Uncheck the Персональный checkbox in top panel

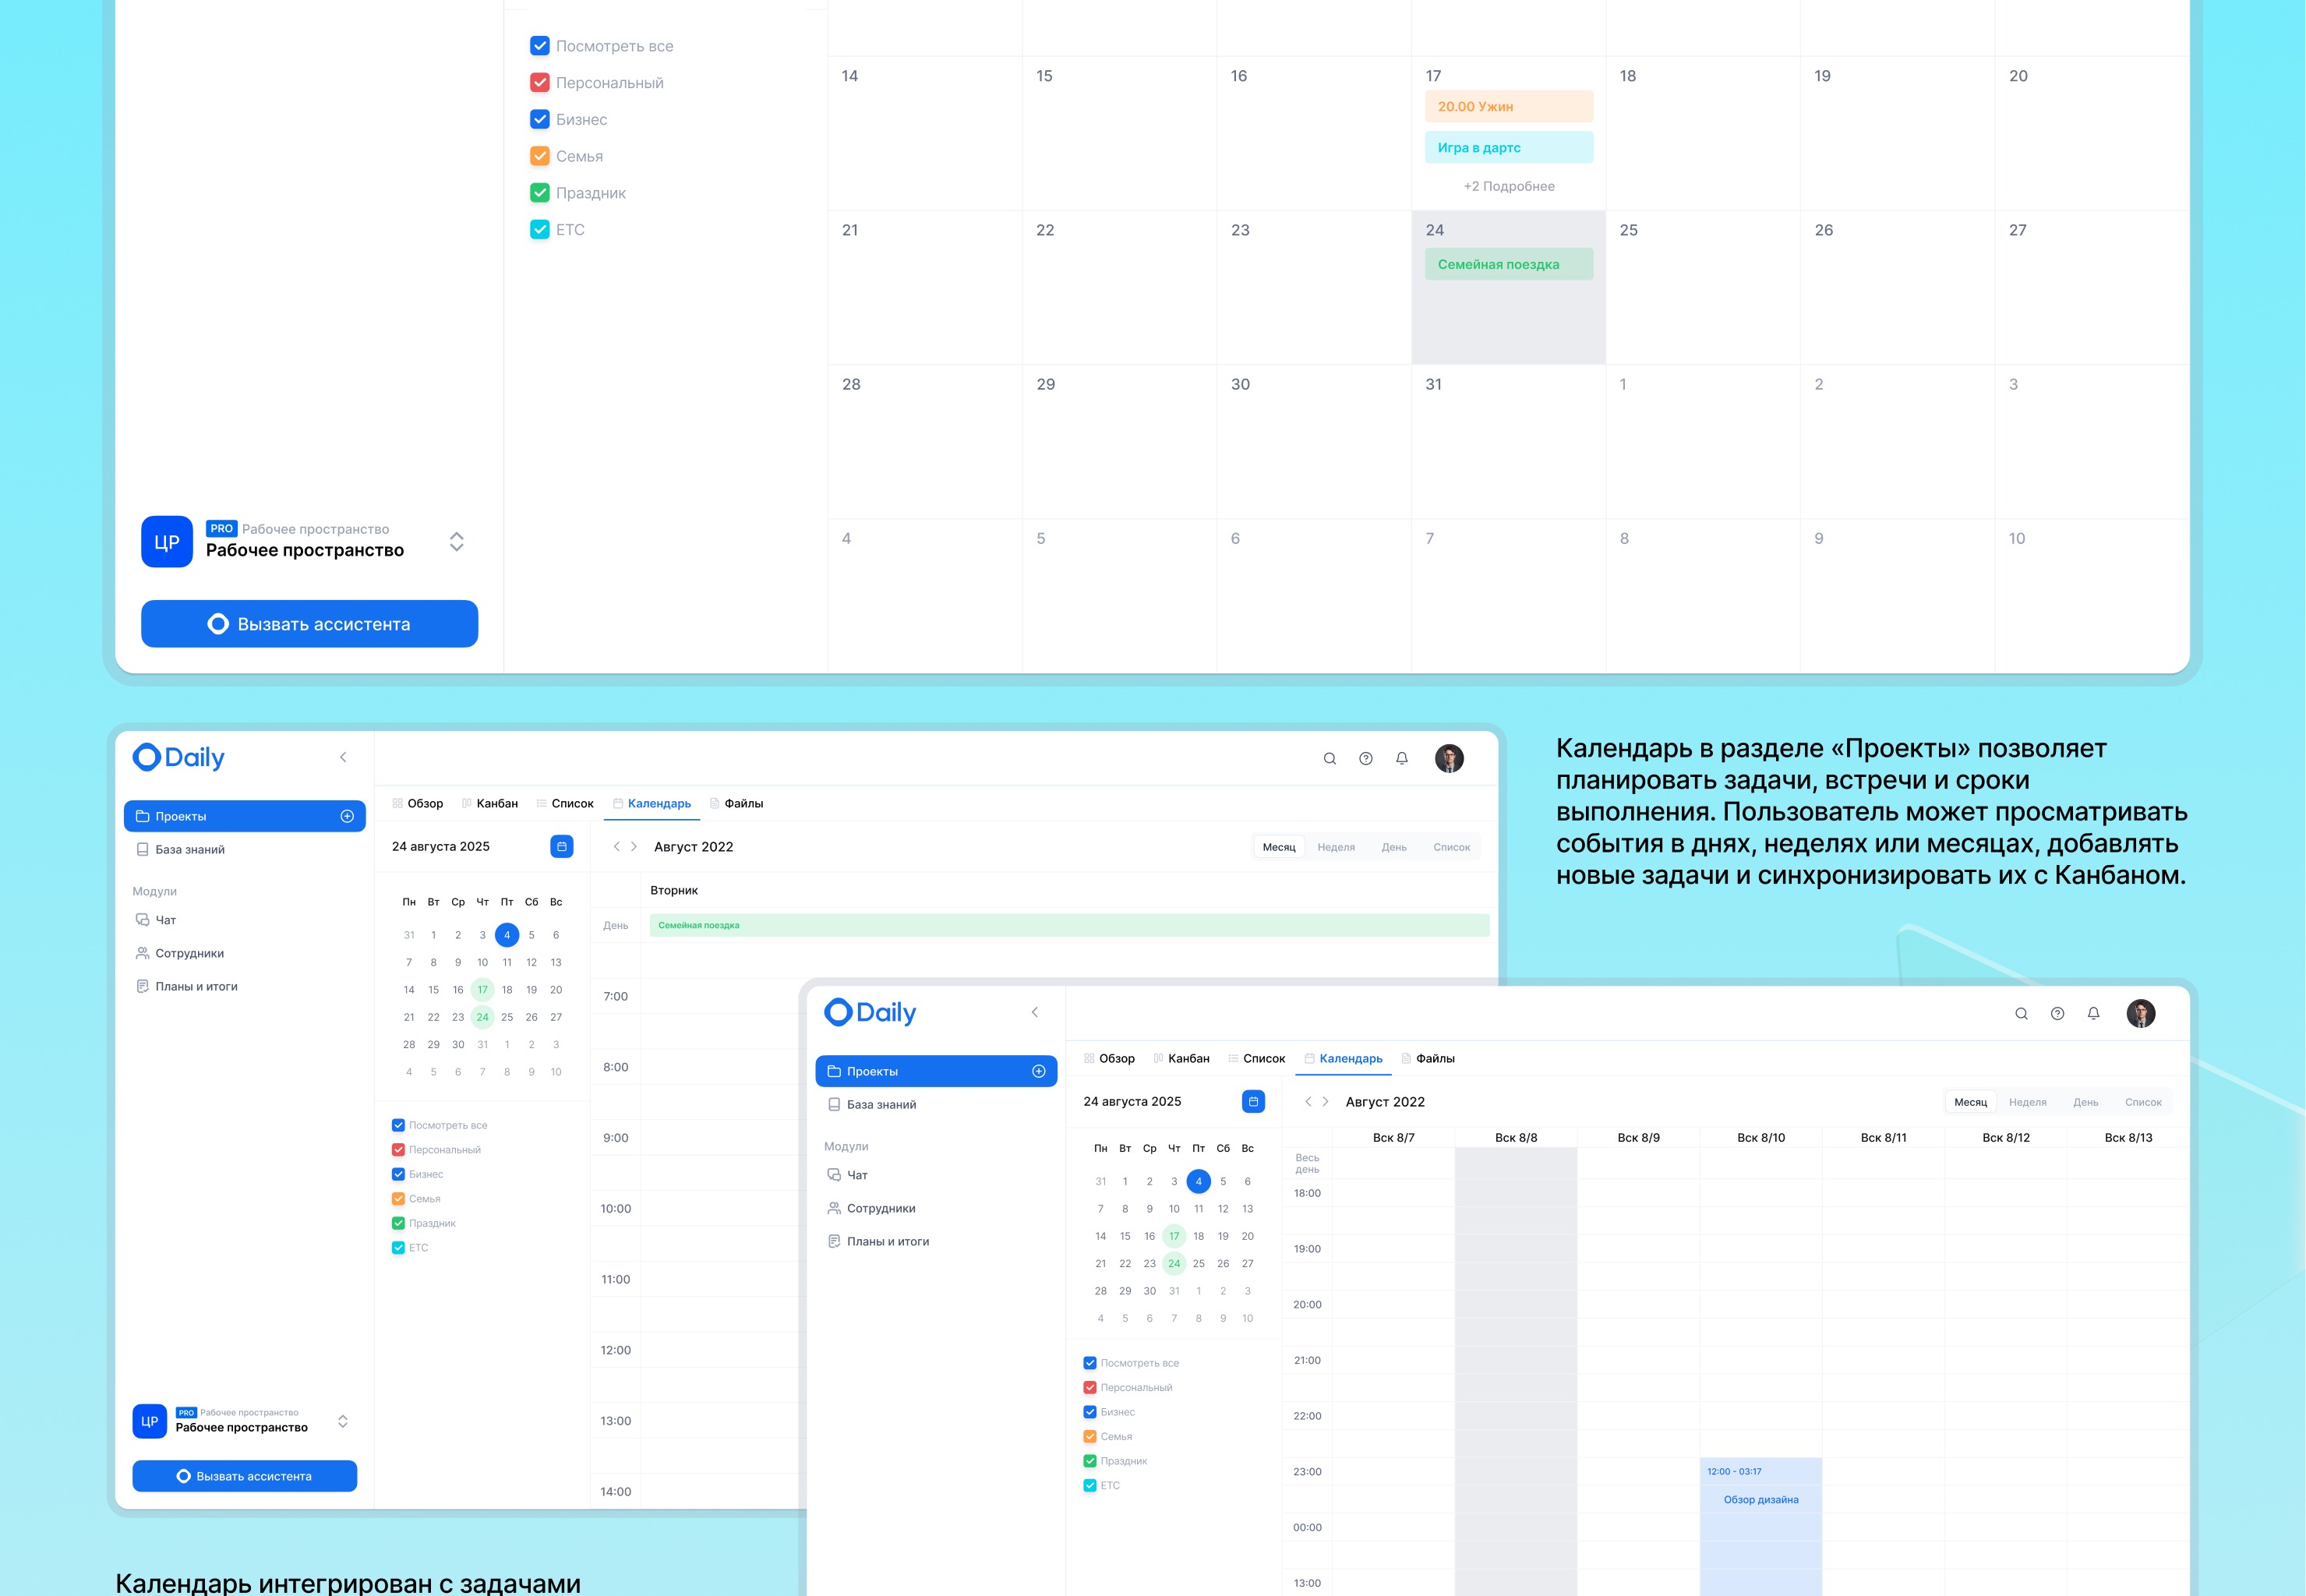[x=540, y=83]
